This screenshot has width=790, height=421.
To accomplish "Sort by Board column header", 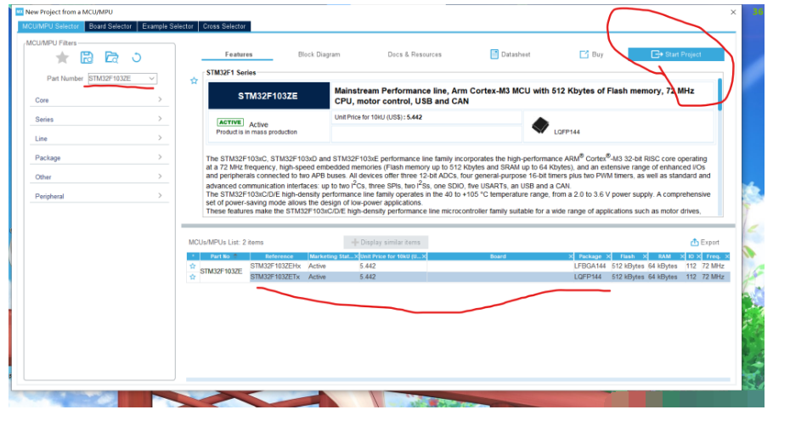I will coord(500,256).
